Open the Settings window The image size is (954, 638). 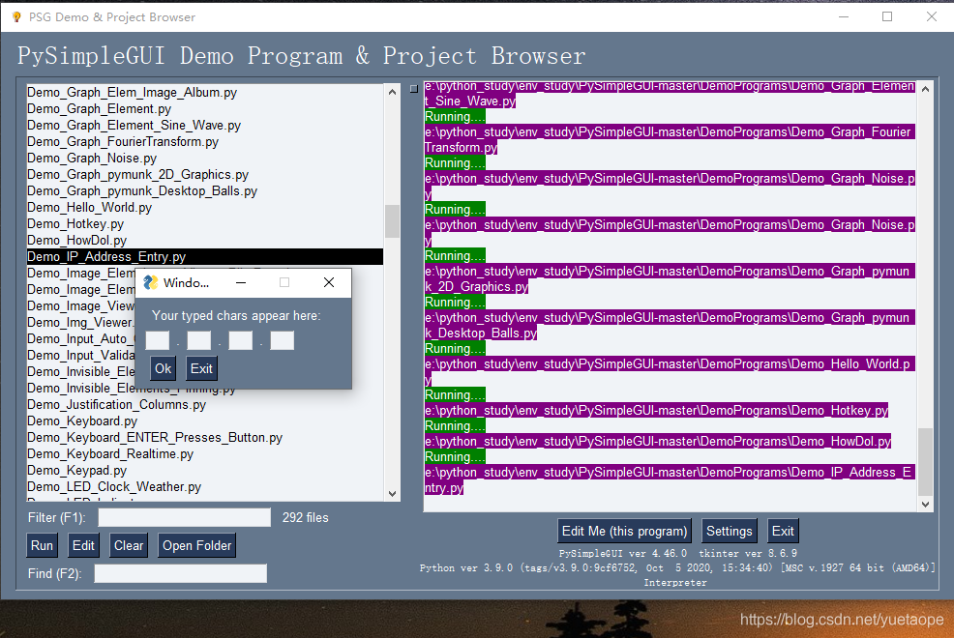point(729,531)
